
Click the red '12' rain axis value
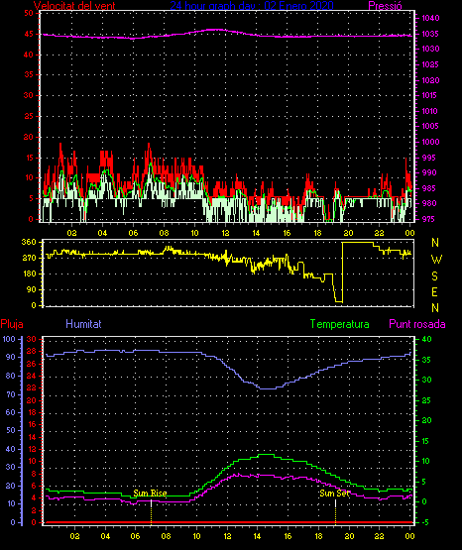(x=32, y=449)
